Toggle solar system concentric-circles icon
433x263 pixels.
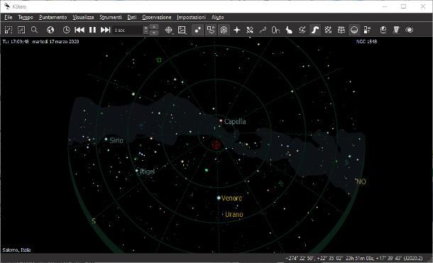(x=224, y=30)
